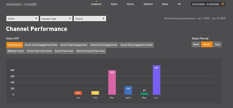Open the date range calendar icon
This screenshot has height=108, width=233.
click(223, 4)
